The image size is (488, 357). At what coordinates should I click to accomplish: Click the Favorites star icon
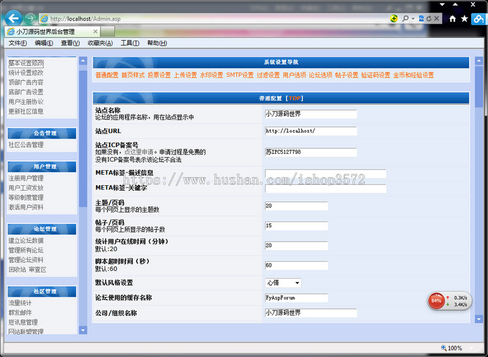464,18
